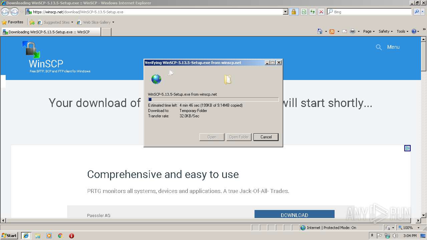
Task: Print the page with the printer icon
Action: point(352,31)
